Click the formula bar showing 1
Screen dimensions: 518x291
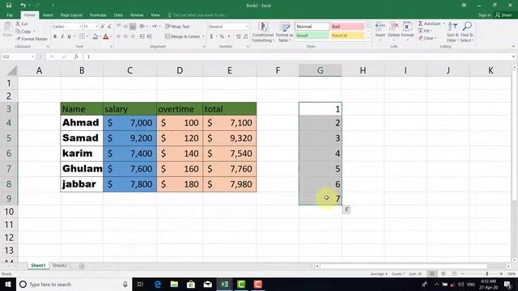click(299, 57)
